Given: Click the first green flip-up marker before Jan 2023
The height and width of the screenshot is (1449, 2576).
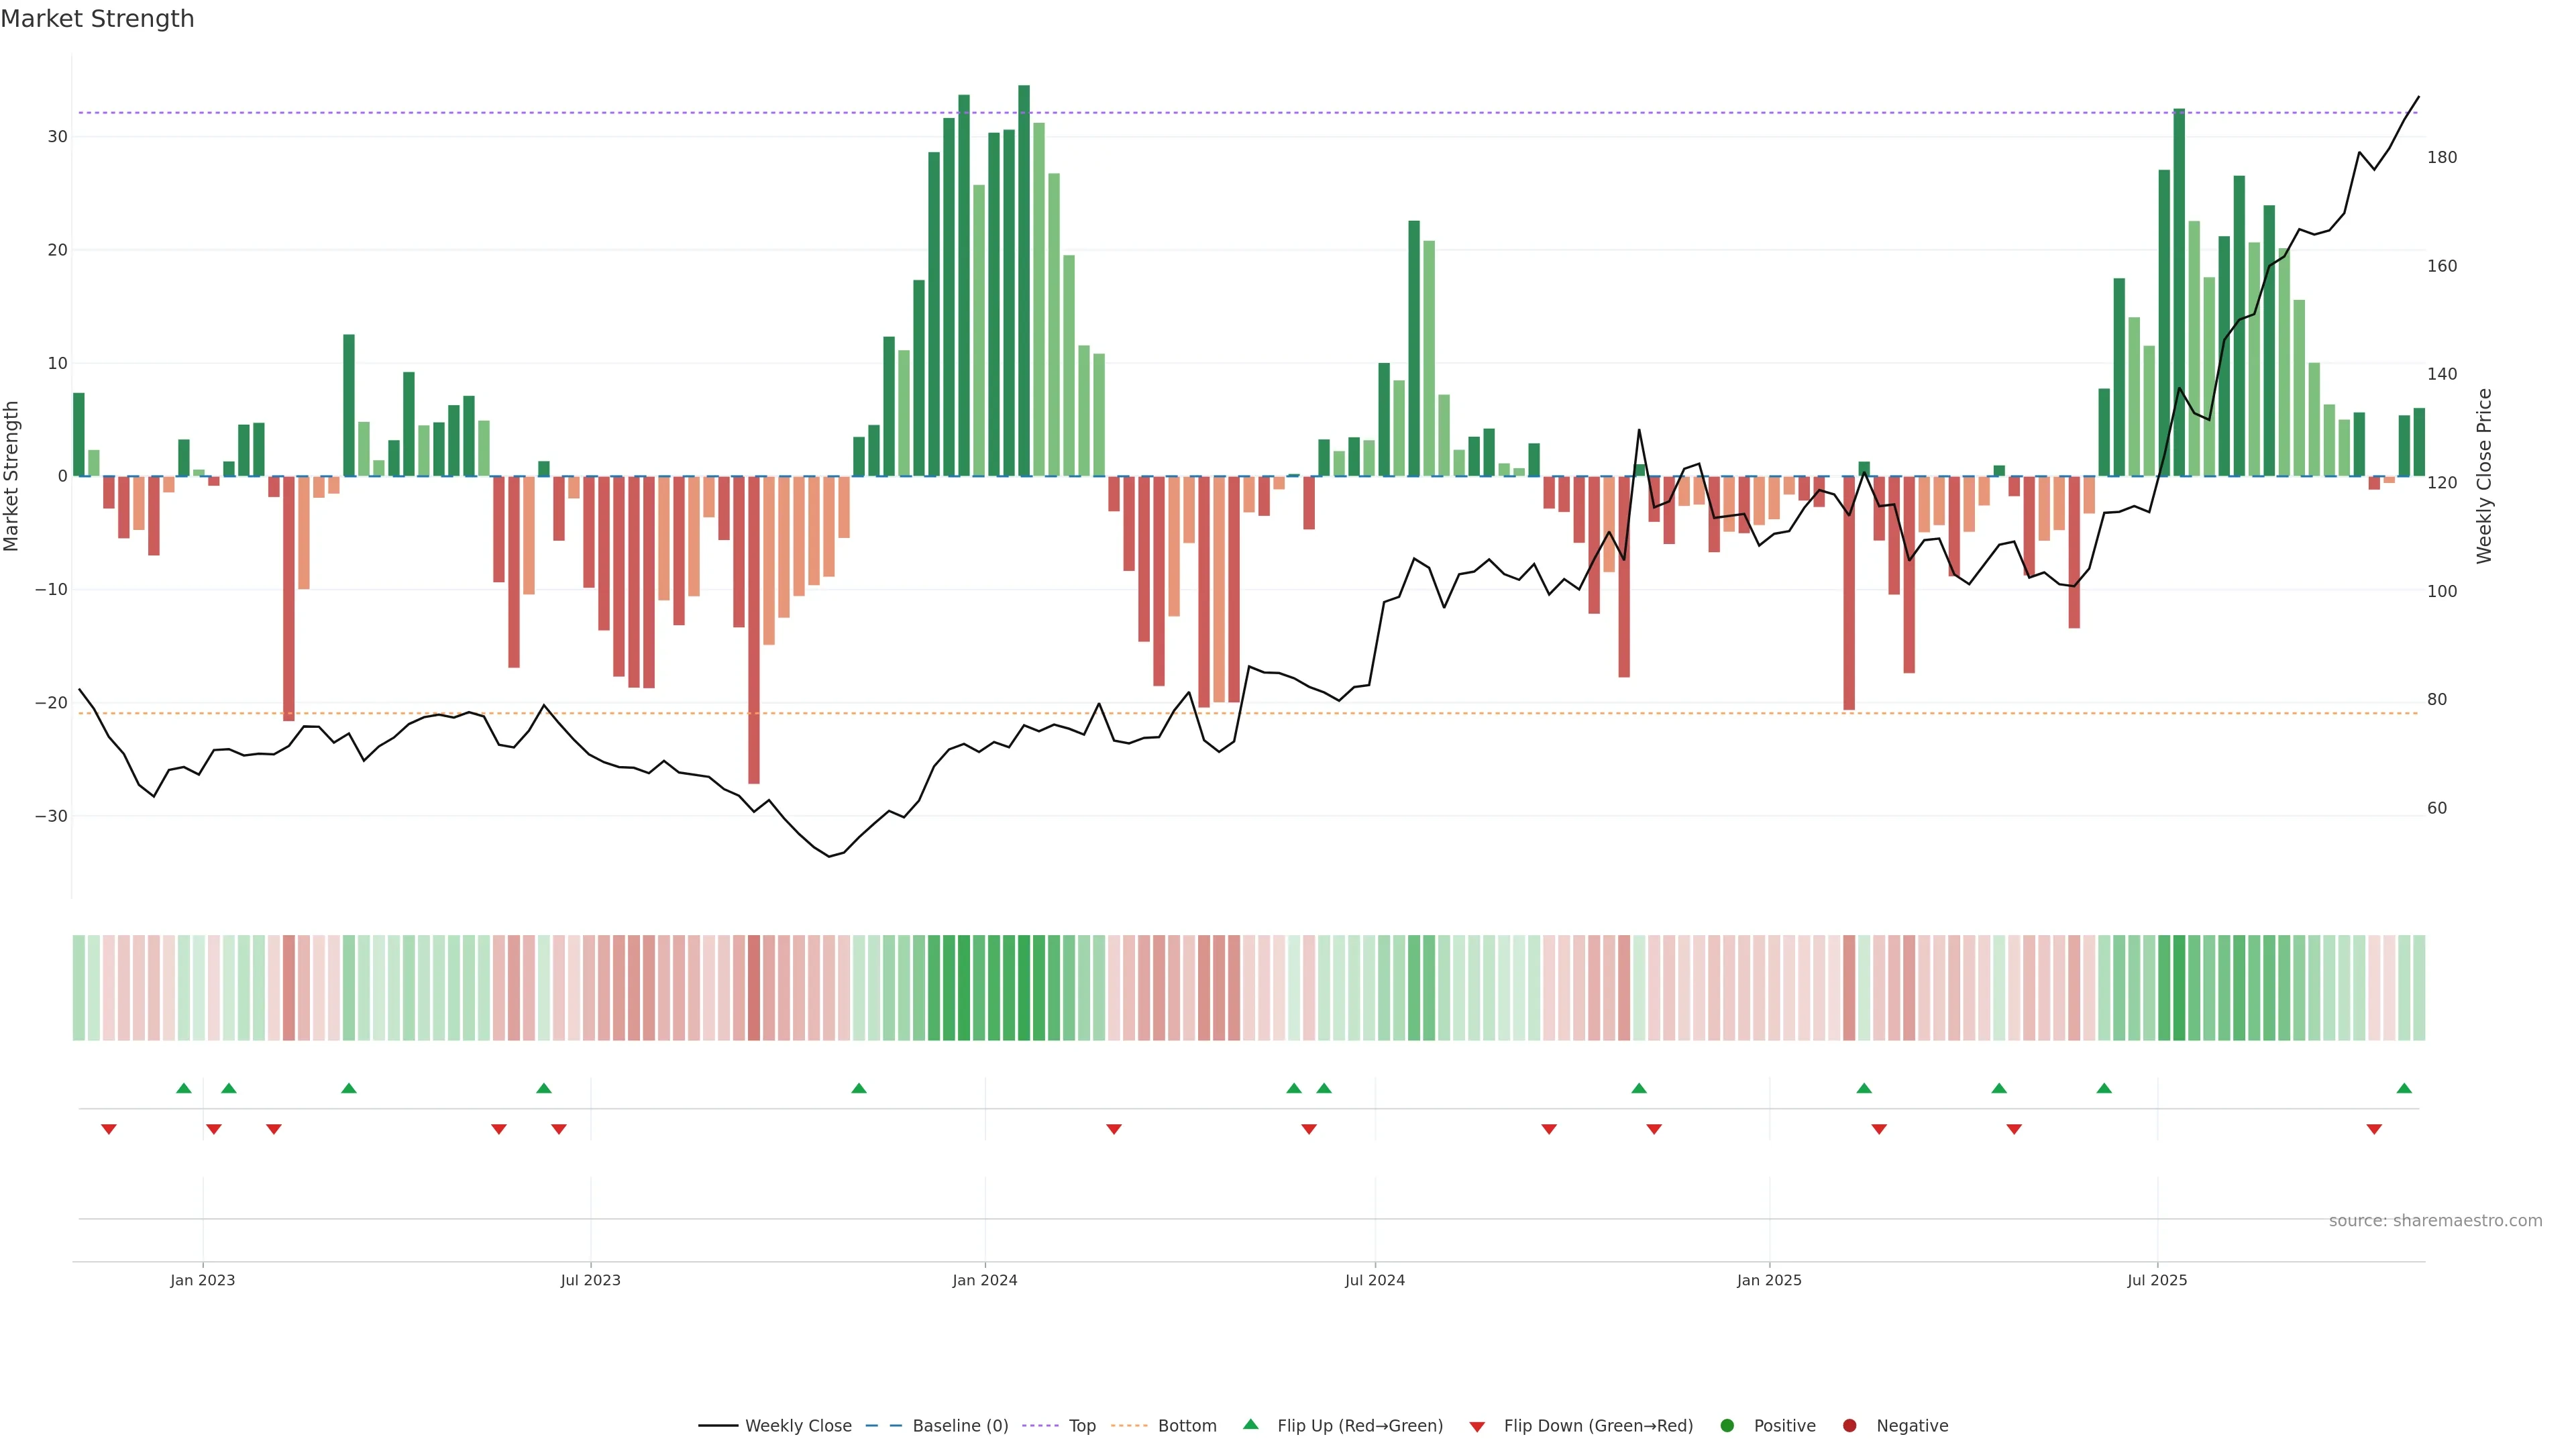Looking at the screenshot, I should 183,1088.
